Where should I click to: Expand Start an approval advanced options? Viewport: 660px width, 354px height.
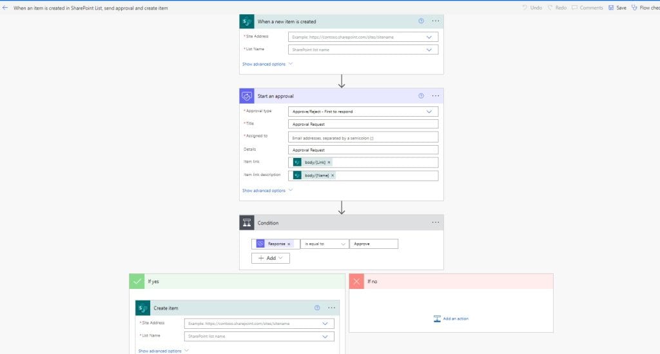pyautogui.click(x=267, y=191)
